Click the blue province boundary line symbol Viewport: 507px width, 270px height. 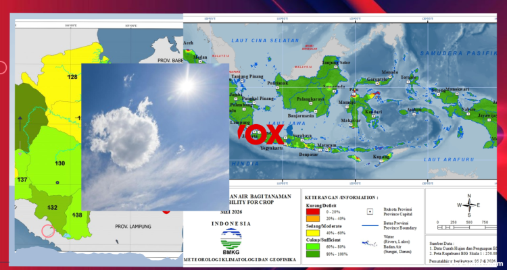[x=370, y=225]
